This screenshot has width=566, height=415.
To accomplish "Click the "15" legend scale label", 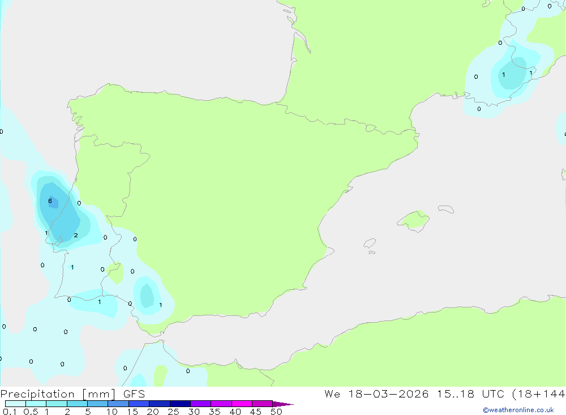I will tap(132, 412).
